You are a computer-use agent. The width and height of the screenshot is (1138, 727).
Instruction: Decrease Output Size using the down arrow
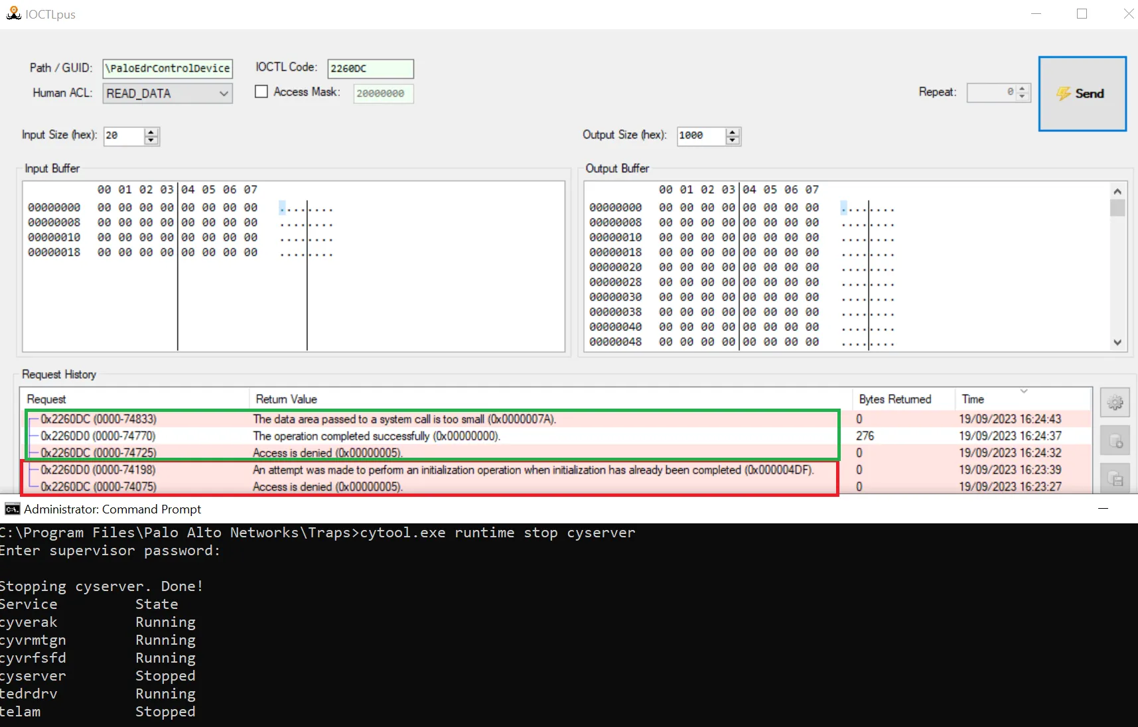[x=733, y=140]
